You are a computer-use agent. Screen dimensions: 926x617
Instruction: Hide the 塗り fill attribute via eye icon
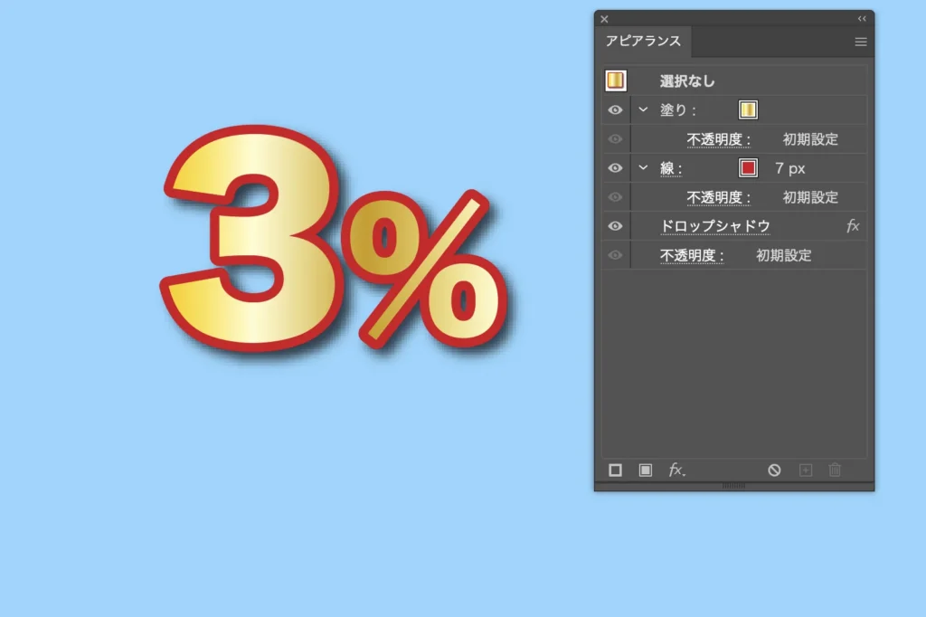pyautogui.click(x=615, y=110)
